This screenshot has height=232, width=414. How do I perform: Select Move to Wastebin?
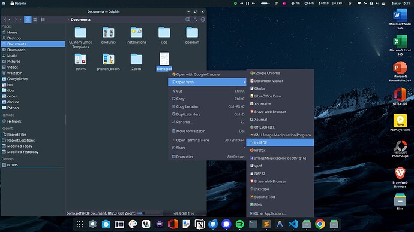(x=207, y=131)
